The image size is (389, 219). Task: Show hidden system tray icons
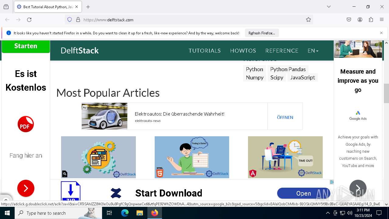tap(328, 213)
